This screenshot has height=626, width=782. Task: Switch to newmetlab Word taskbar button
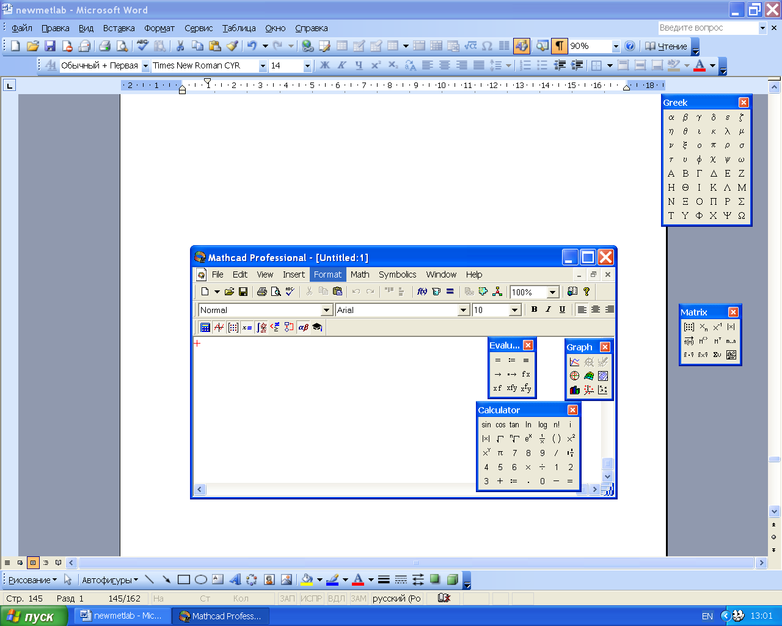122,616
